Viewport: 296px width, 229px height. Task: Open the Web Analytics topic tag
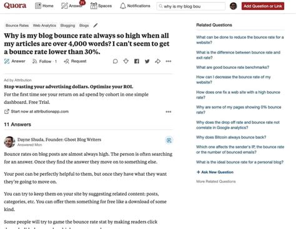click(x=44, y=26)
